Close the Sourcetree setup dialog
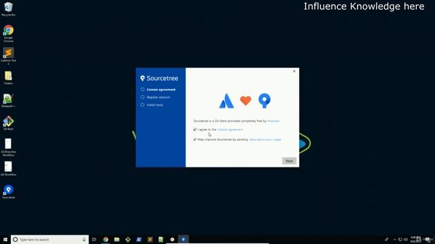Image resolution: width=435 pixels, height=244 pixels. pos(294,71)
